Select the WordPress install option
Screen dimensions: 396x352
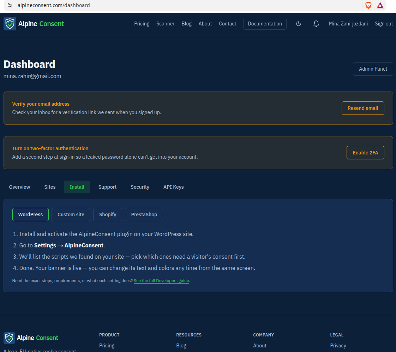tap(30, 215)
